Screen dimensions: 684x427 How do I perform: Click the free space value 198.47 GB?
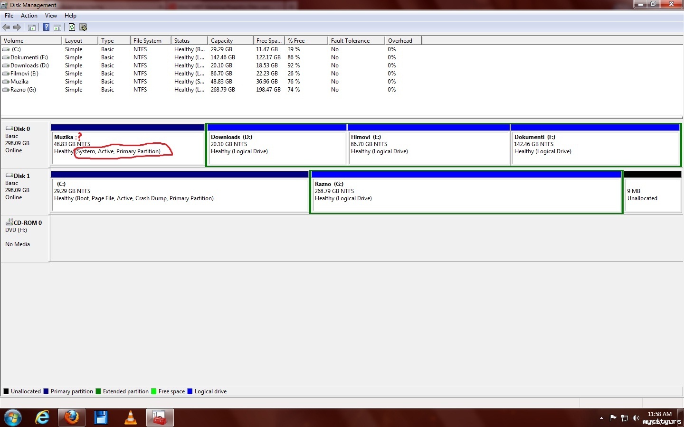(268, 90)
